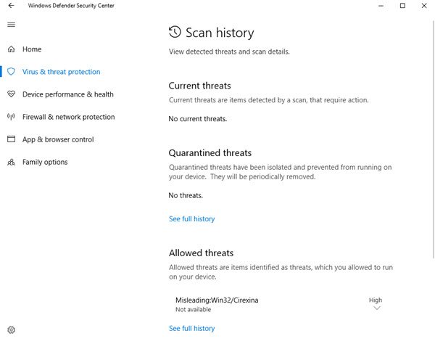Click the Device performance heart icon
435x344 pixels.
point(11,94)
